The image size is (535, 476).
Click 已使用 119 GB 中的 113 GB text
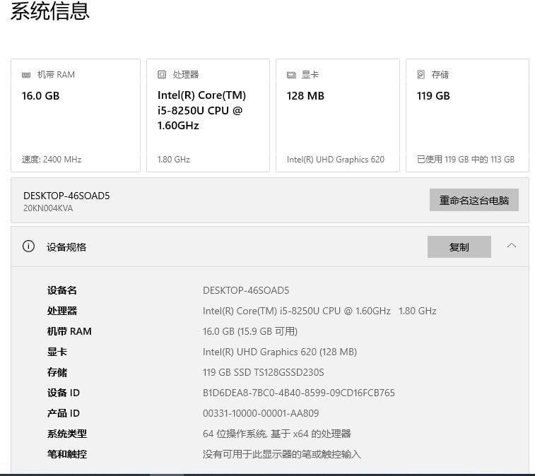tap(466, 160)
